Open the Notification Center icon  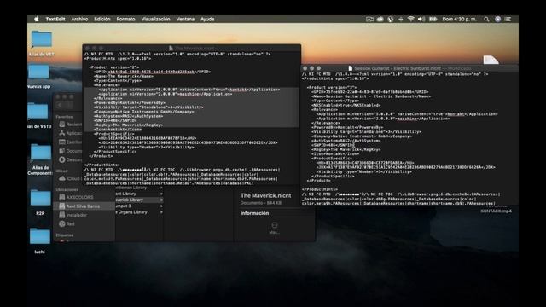tap(508, 19)
